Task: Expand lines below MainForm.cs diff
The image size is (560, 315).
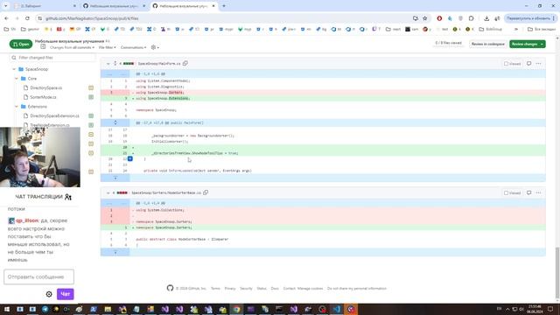Action: [115, 178]
